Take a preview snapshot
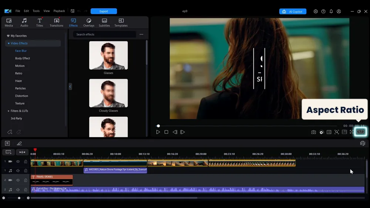Screen dimensions: 370x208 pyautogui.click(x=313, y=132)
